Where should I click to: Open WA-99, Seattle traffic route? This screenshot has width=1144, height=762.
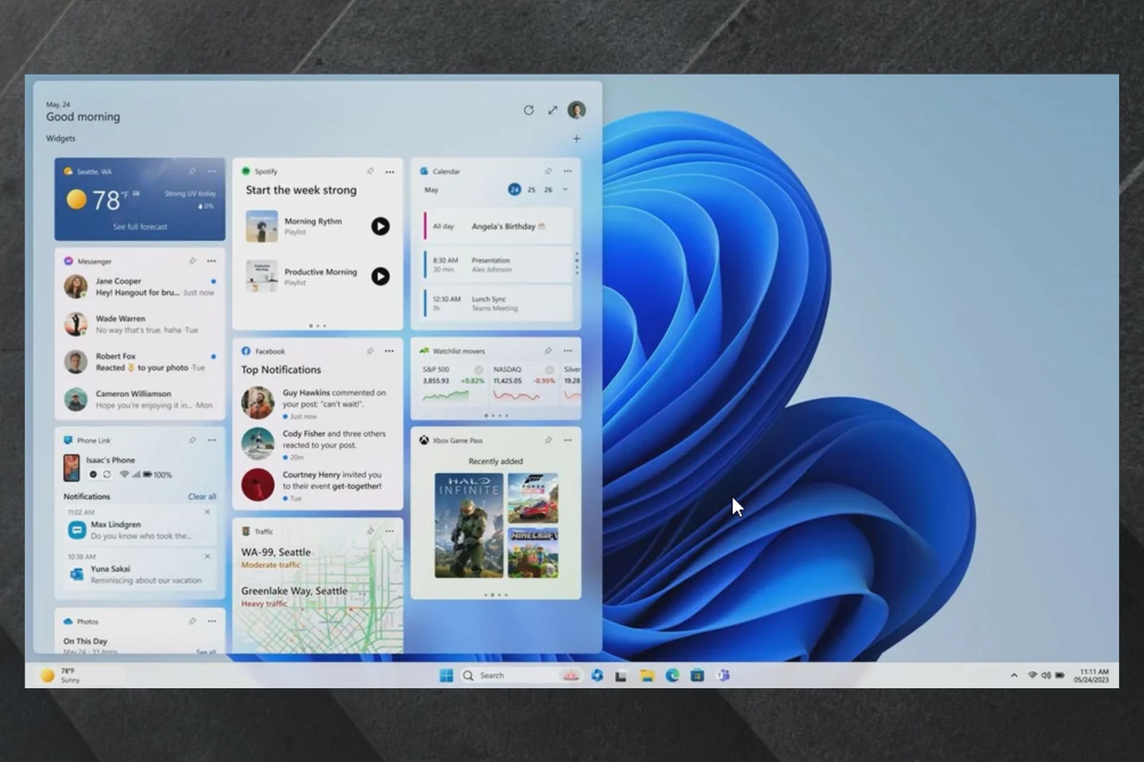coord(276,558)
